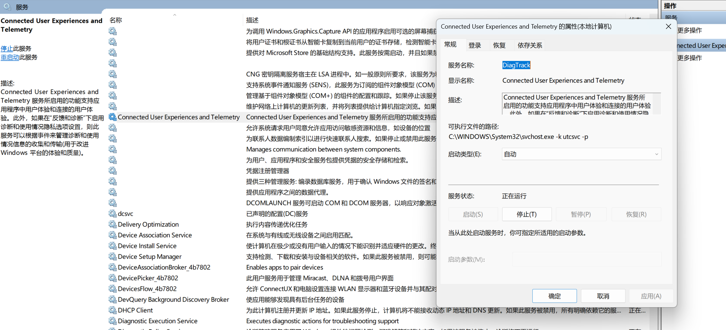Click gear icon next to dcsvc
The height and width of the screenshot is (330, 726).
(x=113, y=214)
